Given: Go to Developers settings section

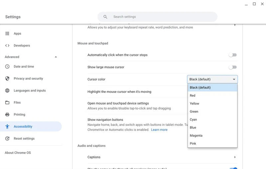Looking at the screenshot, I should tap(22, 46).
